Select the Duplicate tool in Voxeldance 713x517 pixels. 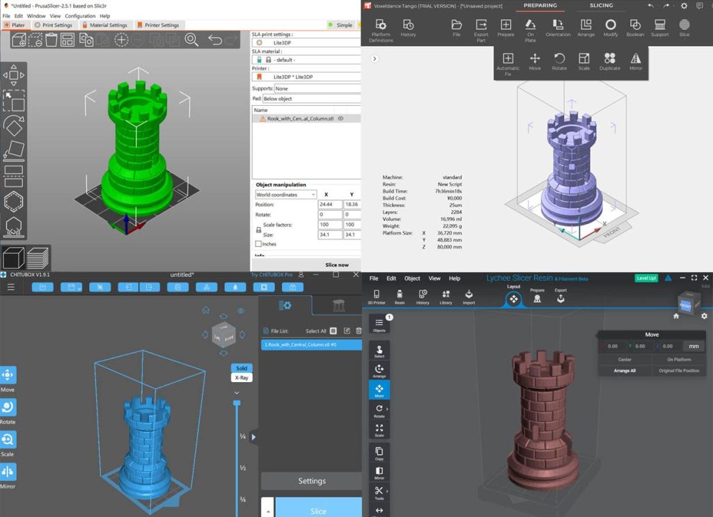[x=609, y=61]
